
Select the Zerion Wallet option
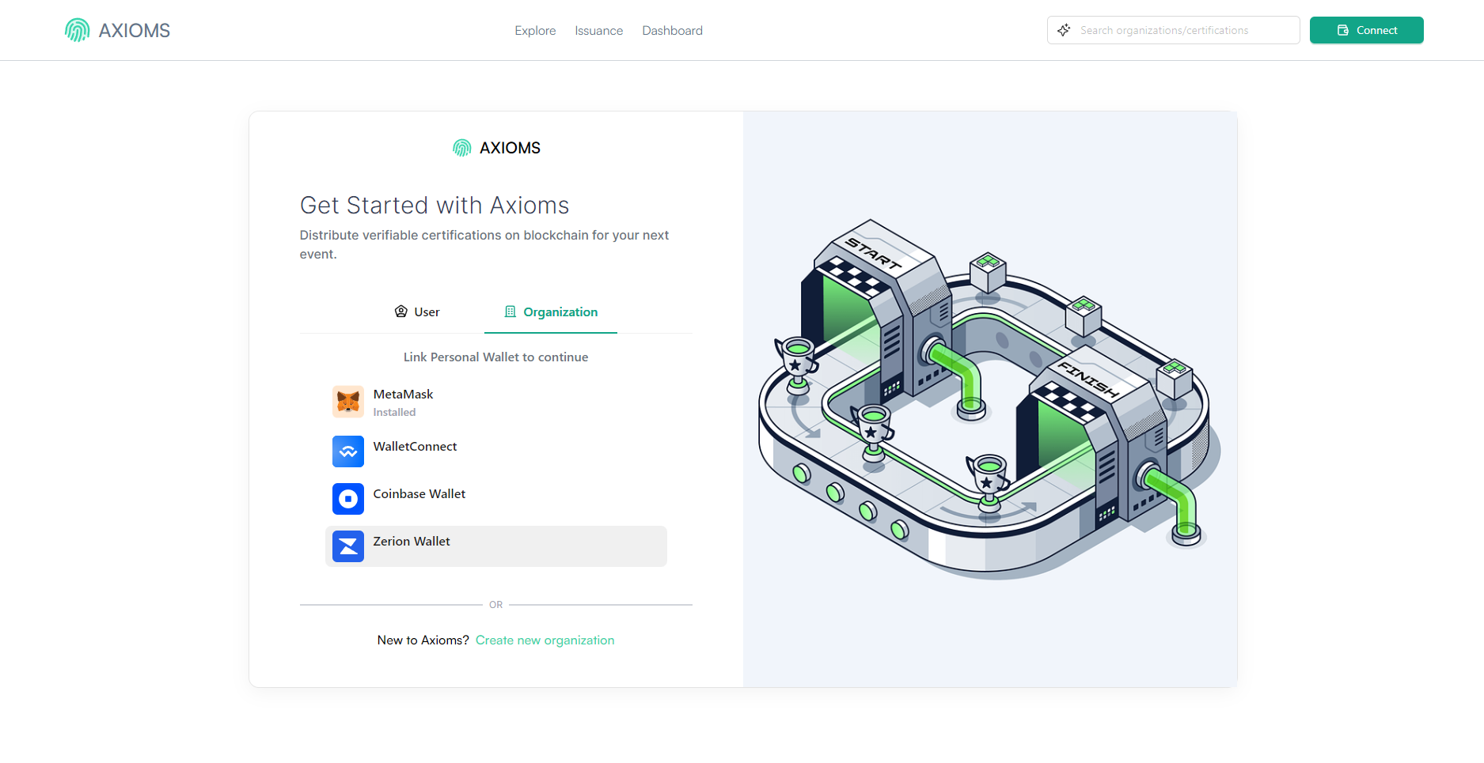(496, 546)
